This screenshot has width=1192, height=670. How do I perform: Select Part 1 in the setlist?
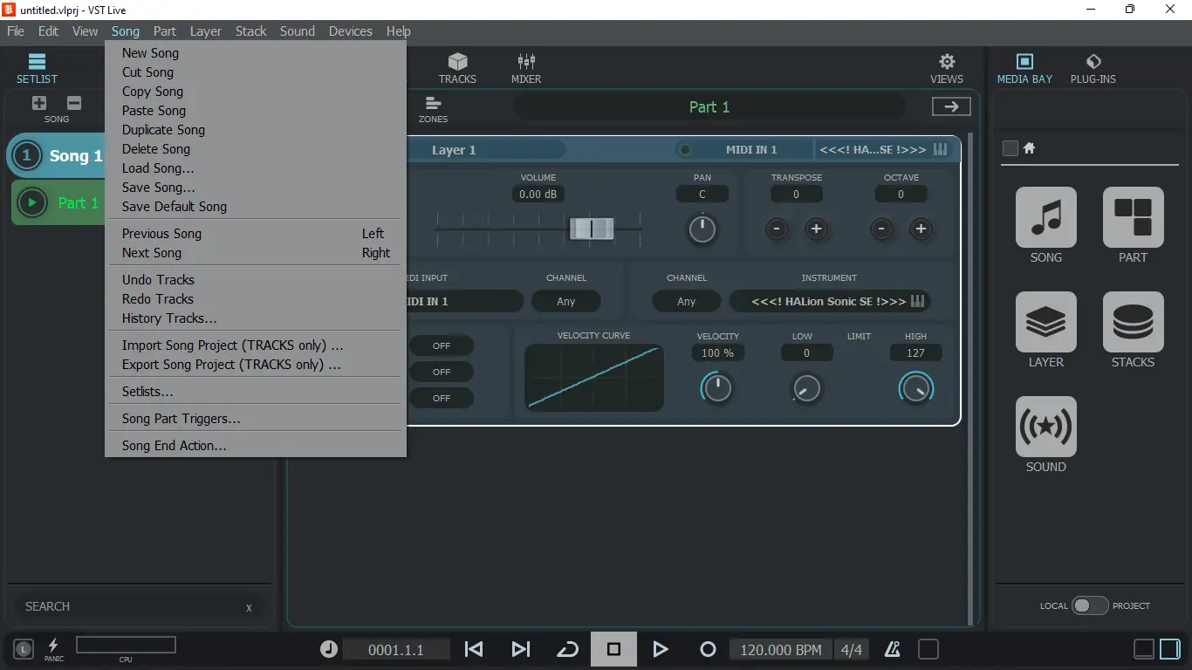[59, 202]
